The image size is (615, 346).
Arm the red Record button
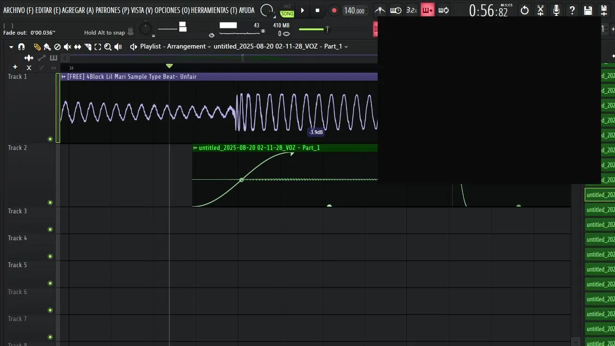(x=334, y=11)
